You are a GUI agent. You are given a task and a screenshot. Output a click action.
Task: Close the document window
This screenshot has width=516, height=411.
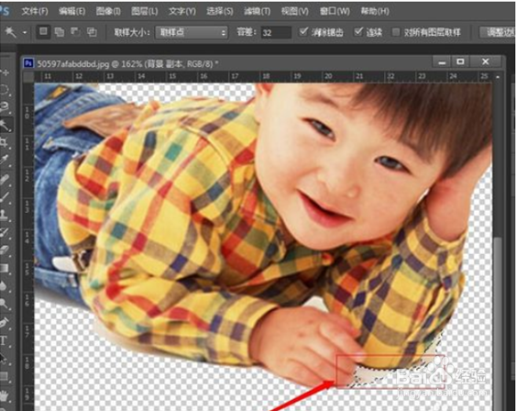click(486, 61)
